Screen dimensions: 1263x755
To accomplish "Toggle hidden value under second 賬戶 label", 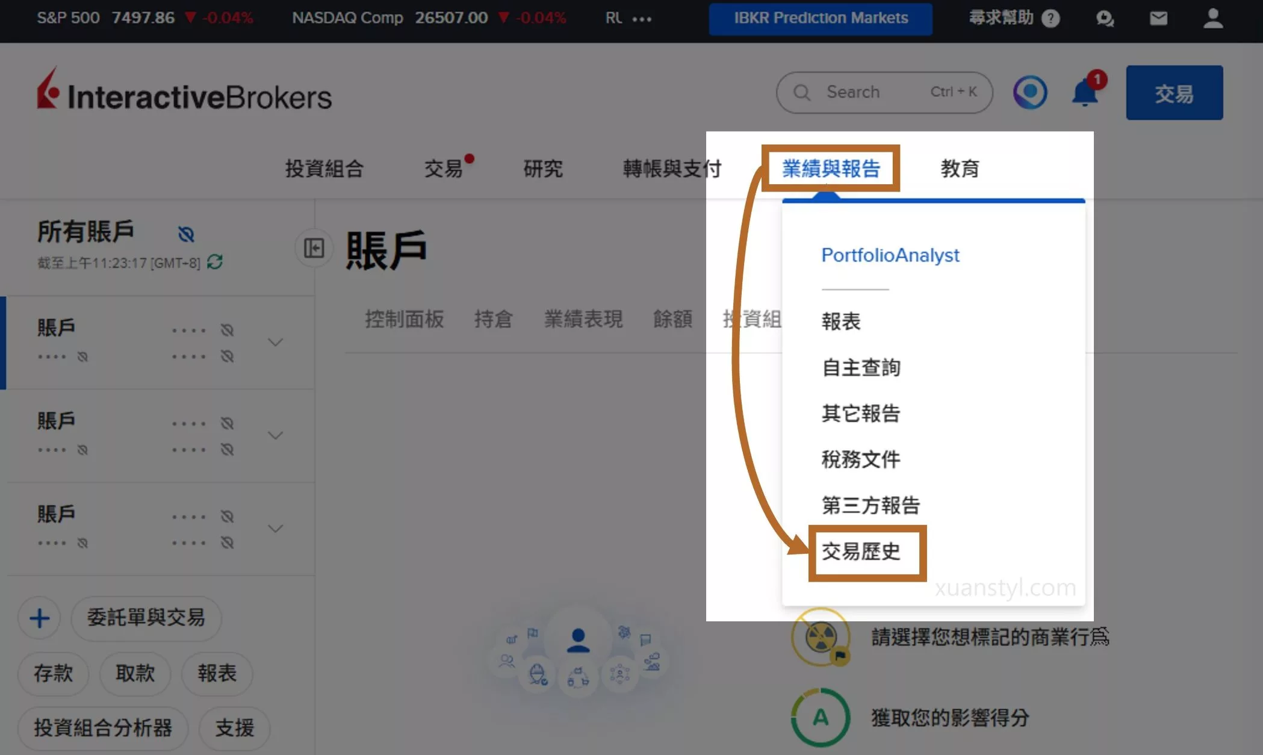I will point(82,450).
